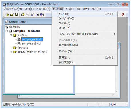Screen dimensions: 131x109
Task: Open the ファイル(F) menu
Action: [x=29, y=9]
